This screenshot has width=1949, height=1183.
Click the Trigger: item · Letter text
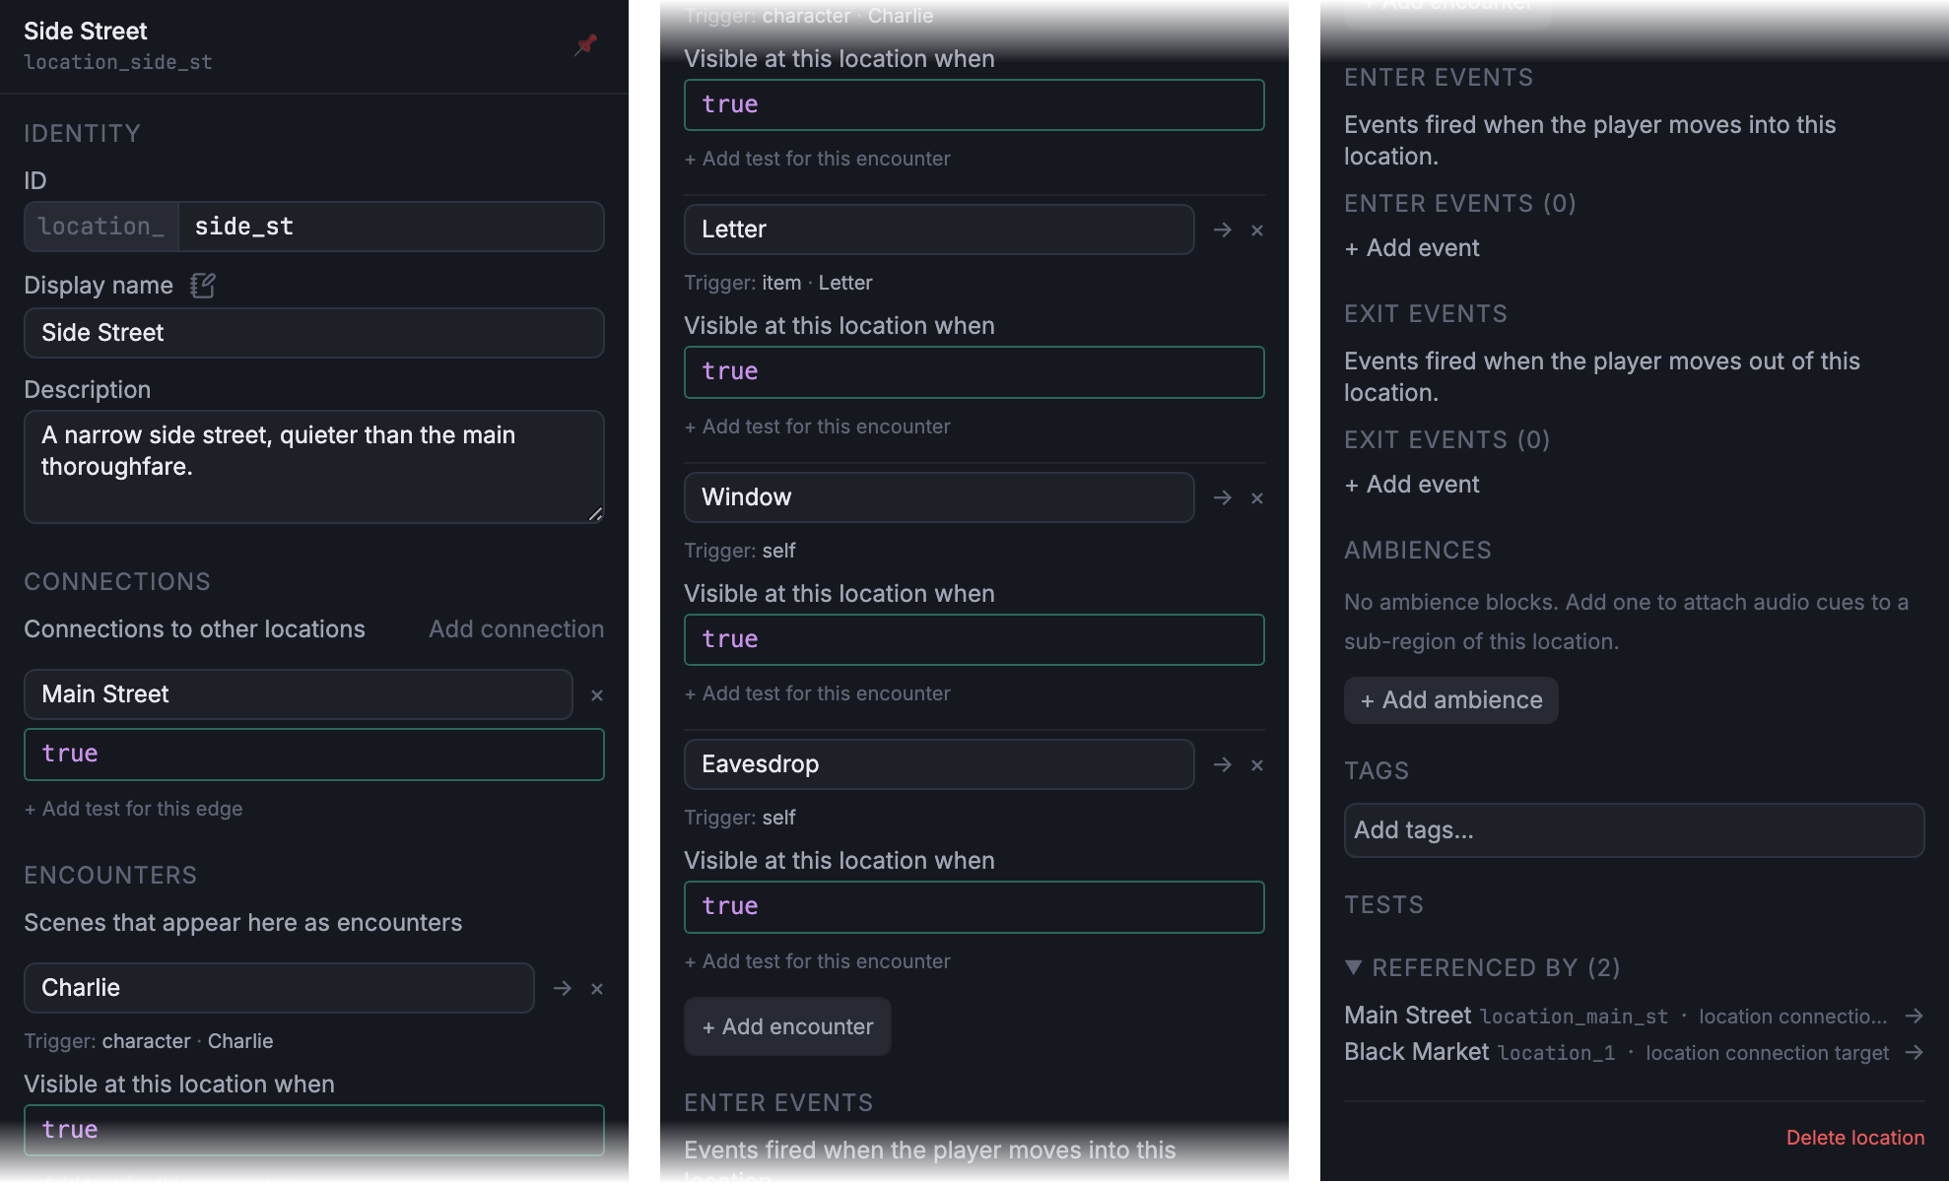click(x=778, y=283)
